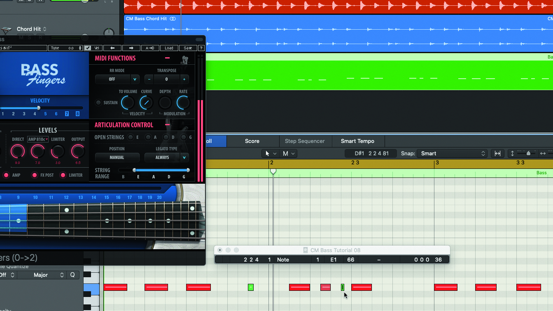Go to the next preset with right arrow
The image size is (553, 311).
[131, 48]
